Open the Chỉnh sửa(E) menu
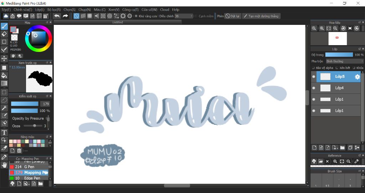Screen dimensions: 365x193 [23, 10]
